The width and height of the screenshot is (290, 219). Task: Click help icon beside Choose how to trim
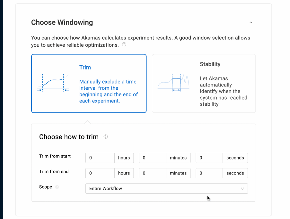(106, 137)
